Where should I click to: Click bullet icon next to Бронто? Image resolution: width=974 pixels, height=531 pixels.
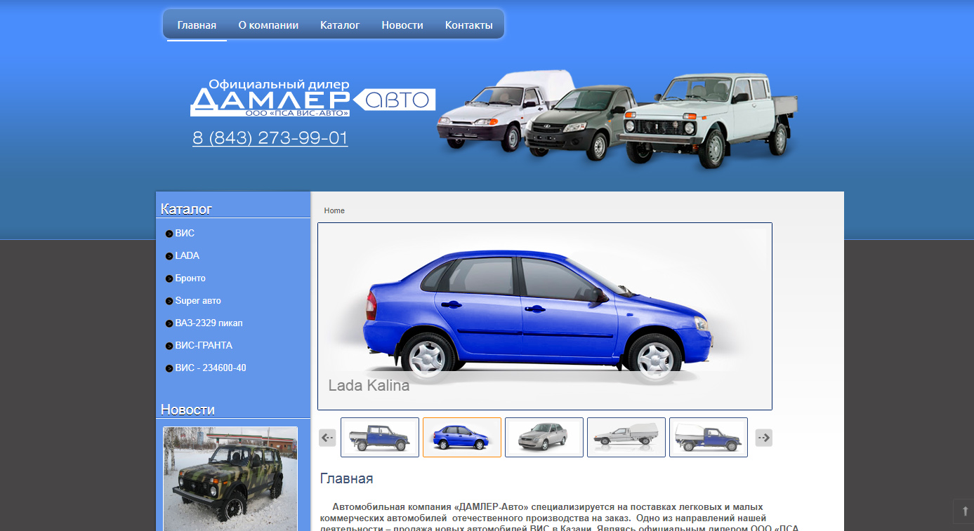coord(169,278)
